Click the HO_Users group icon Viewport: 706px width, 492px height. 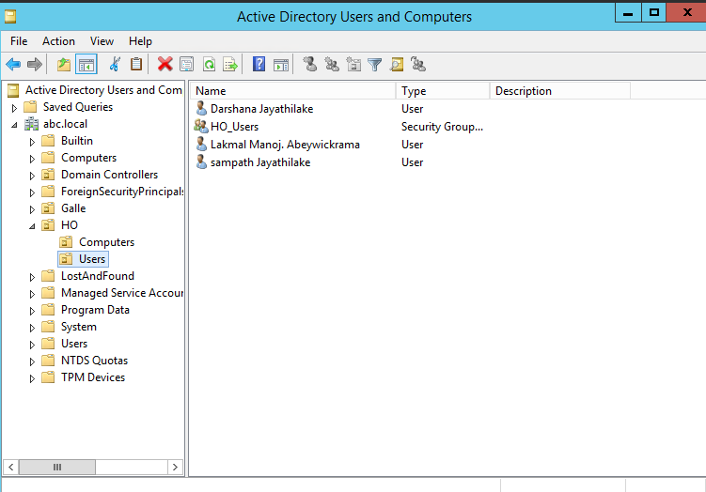pos(201,126)
